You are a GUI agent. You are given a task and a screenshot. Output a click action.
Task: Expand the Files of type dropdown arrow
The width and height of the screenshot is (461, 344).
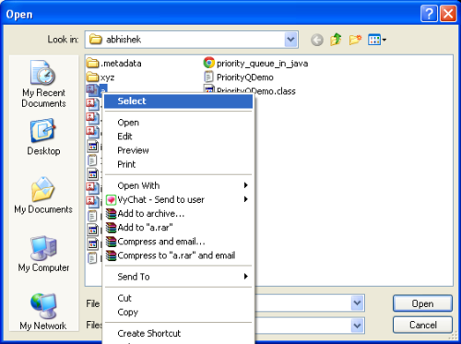click(x=357, y=326)
